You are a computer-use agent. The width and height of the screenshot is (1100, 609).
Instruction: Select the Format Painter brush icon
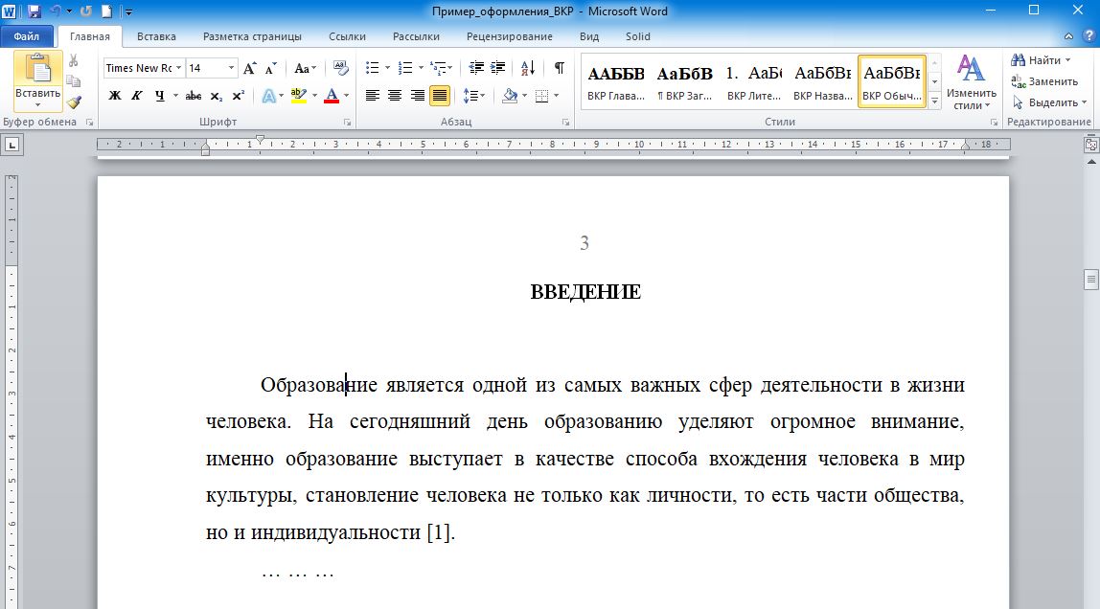(74, 102)
